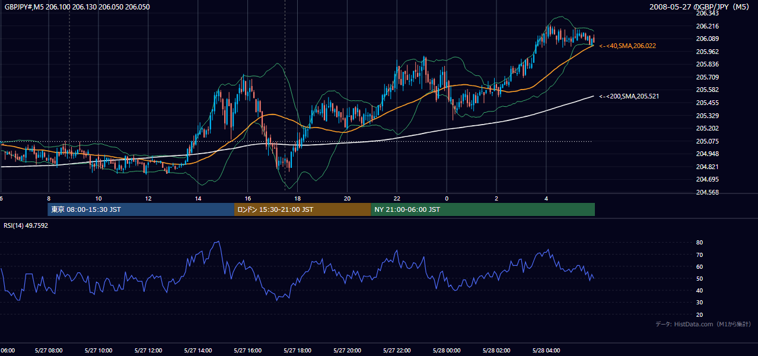
Task: Click the 205.202 price axis label
Action: click(707, 128)
